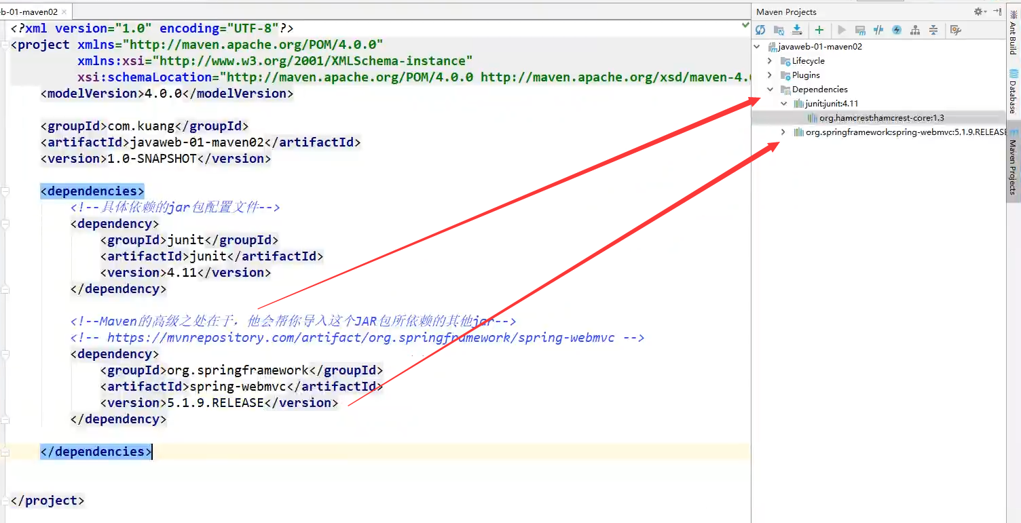Select Lifecycle in Maven tree
1021x523 pixels.
tap(808, 61)
